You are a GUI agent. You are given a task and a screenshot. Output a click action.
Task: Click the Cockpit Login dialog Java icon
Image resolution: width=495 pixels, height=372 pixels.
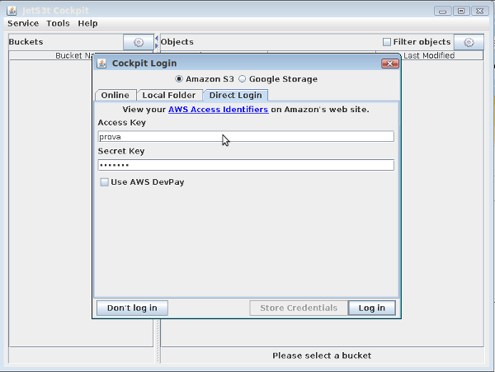tap(101, 64)
